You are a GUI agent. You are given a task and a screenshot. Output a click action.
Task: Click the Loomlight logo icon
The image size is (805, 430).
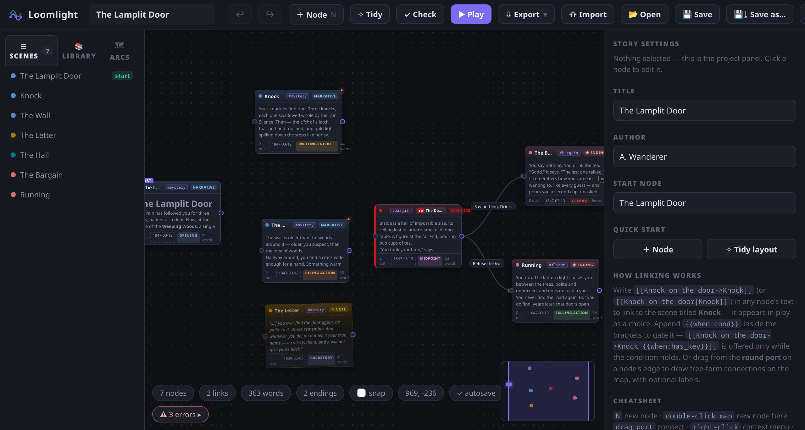16,15
